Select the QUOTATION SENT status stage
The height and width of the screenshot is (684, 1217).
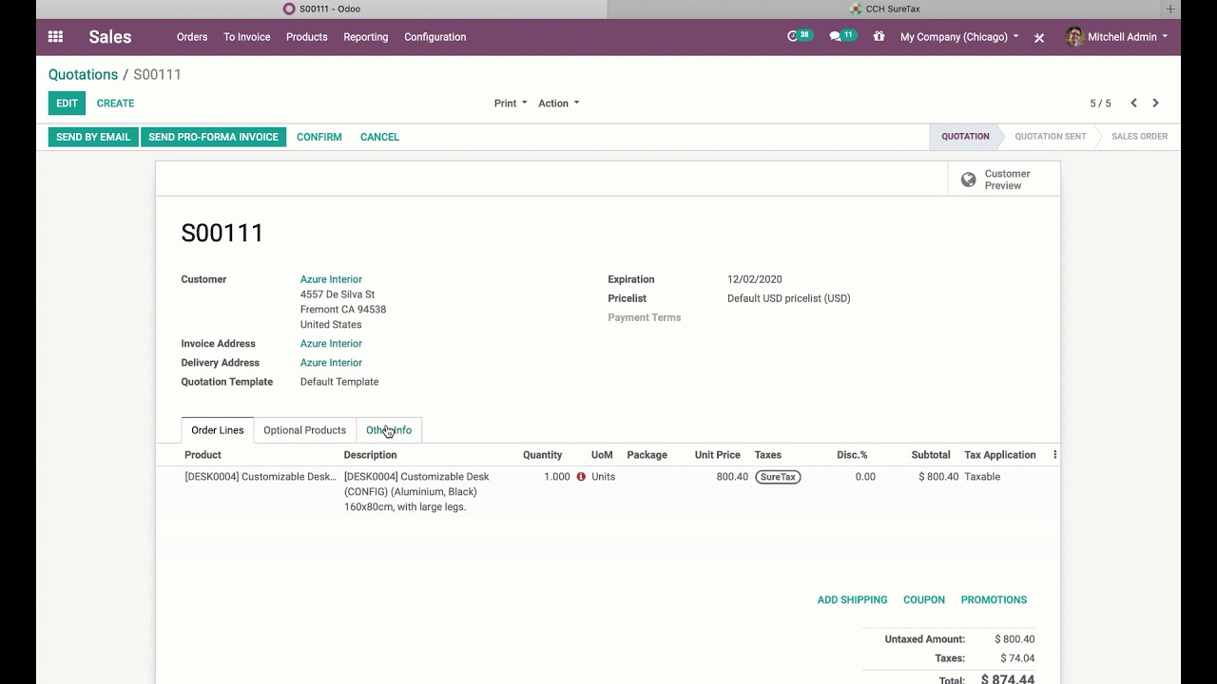coord(1050,137)
